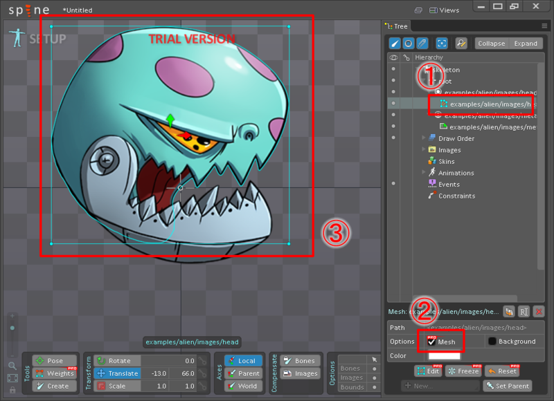The width and height of the screenshot is (554, 401).
Task: Expand the Draw Order node
Action: pyautogui.click(x=423, y=138)
